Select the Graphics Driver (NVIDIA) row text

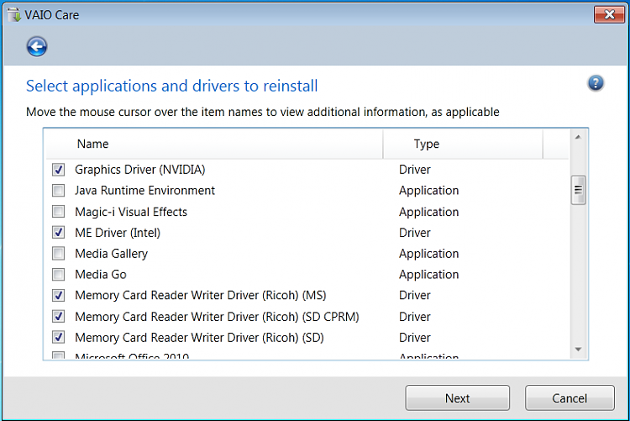139,170
